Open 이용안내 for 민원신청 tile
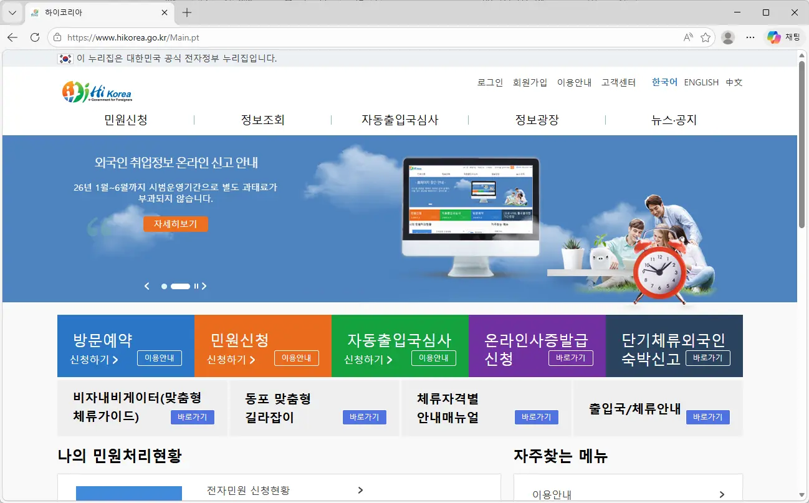Screen dimensions: 809x503 pyautogui.click(x=297, y=358)
